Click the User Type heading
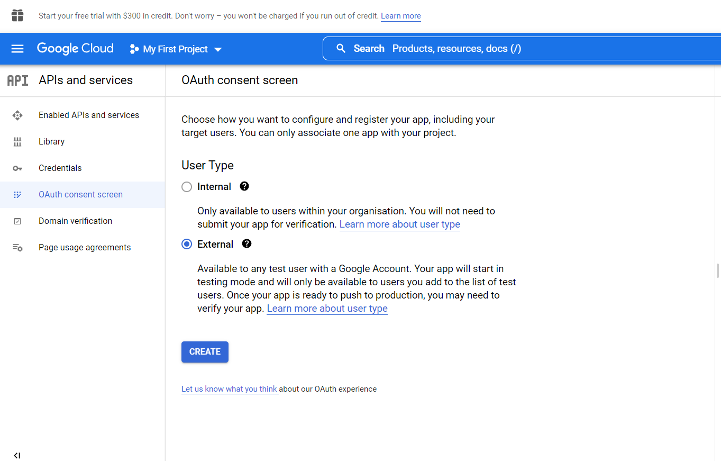 point(207,165)
